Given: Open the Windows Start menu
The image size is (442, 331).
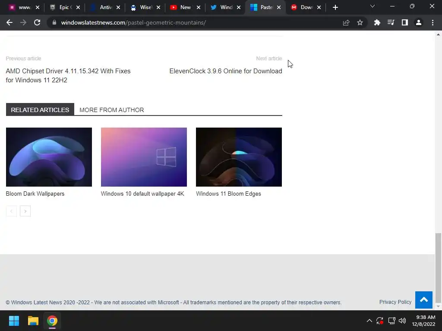Looking at the screenshot, I should tap(14, 321).
